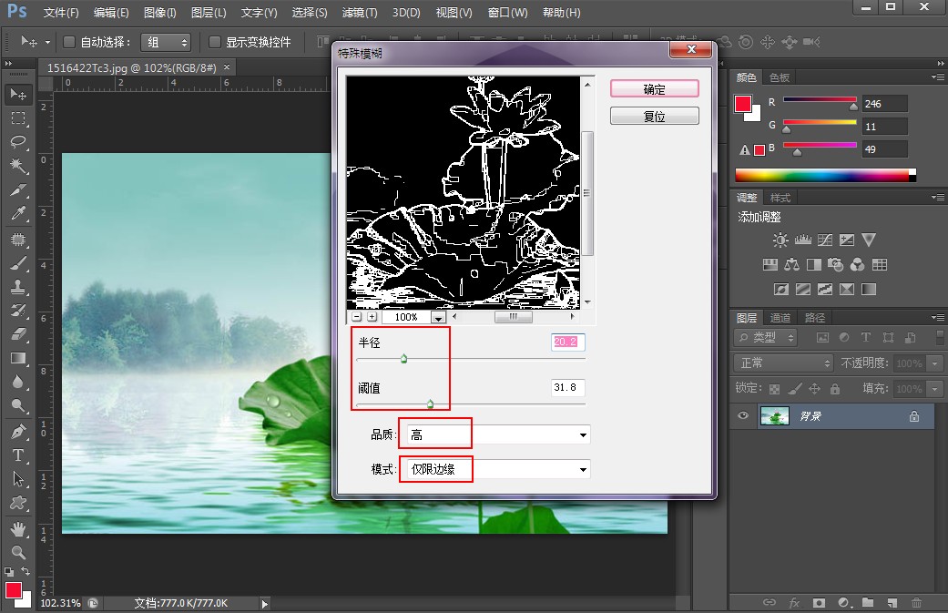This screenshot has width=948, height=613.
Task: Switch to the 通道 tab
Action: click(x=780, y=318)
